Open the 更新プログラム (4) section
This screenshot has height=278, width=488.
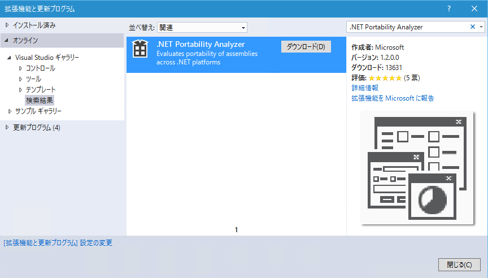pos(36,128)
